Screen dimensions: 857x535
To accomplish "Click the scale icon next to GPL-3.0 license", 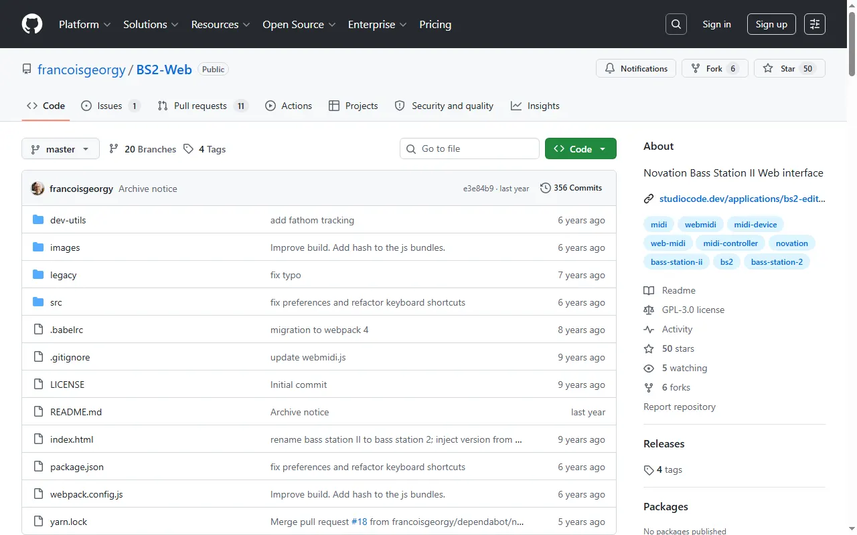I will (649, 310).
